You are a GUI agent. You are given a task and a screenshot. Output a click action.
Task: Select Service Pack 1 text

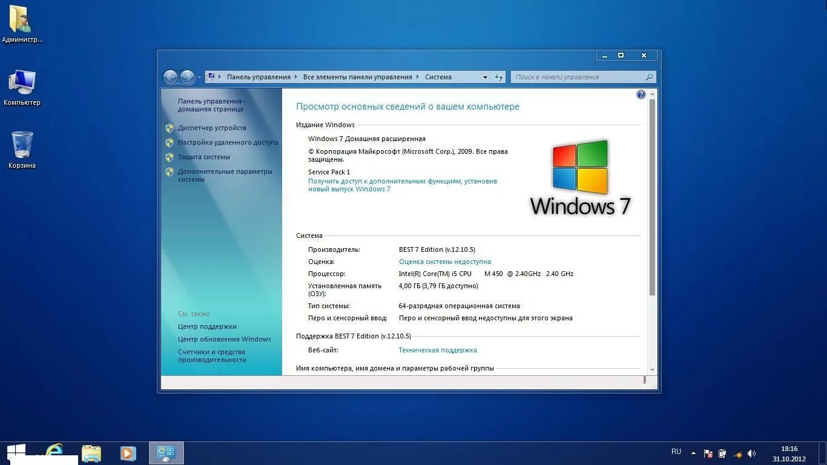point(329,172)
